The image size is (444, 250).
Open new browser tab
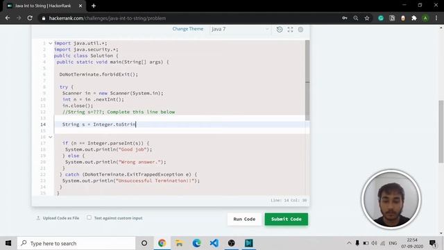pyautogui.click(x=94, y=6)
